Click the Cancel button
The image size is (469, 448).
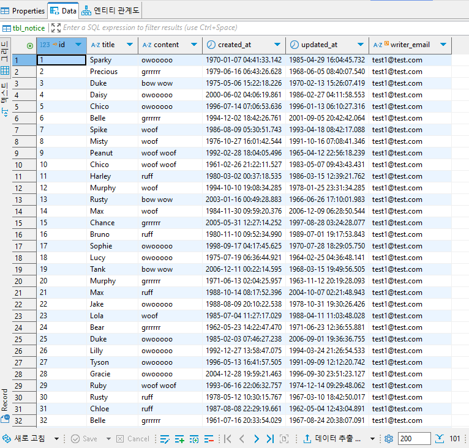(132, 439)
